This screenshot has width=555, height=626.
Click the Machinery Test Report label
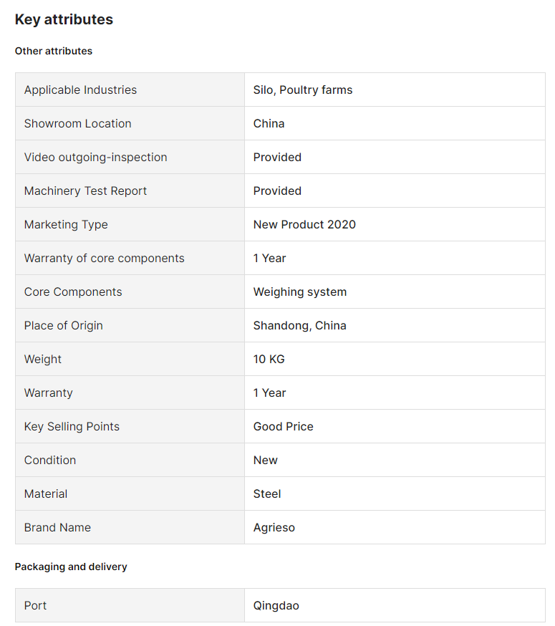pyautogui.click(x=85, y=191)
